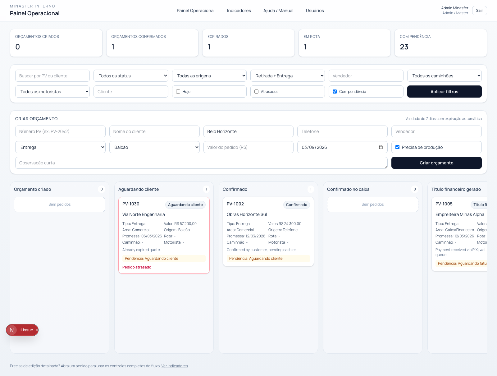Click the Next.js N logo badge
497x376 pixels.
point(12,330)
